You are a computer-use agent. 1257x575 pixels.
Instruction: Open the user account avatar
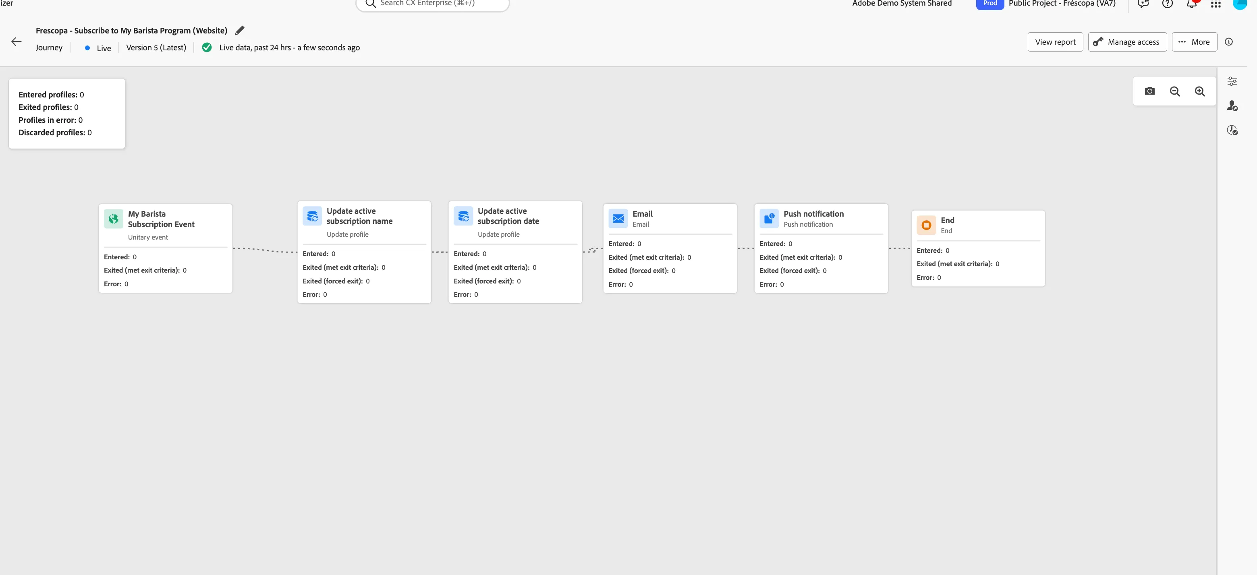(1240, 3)
